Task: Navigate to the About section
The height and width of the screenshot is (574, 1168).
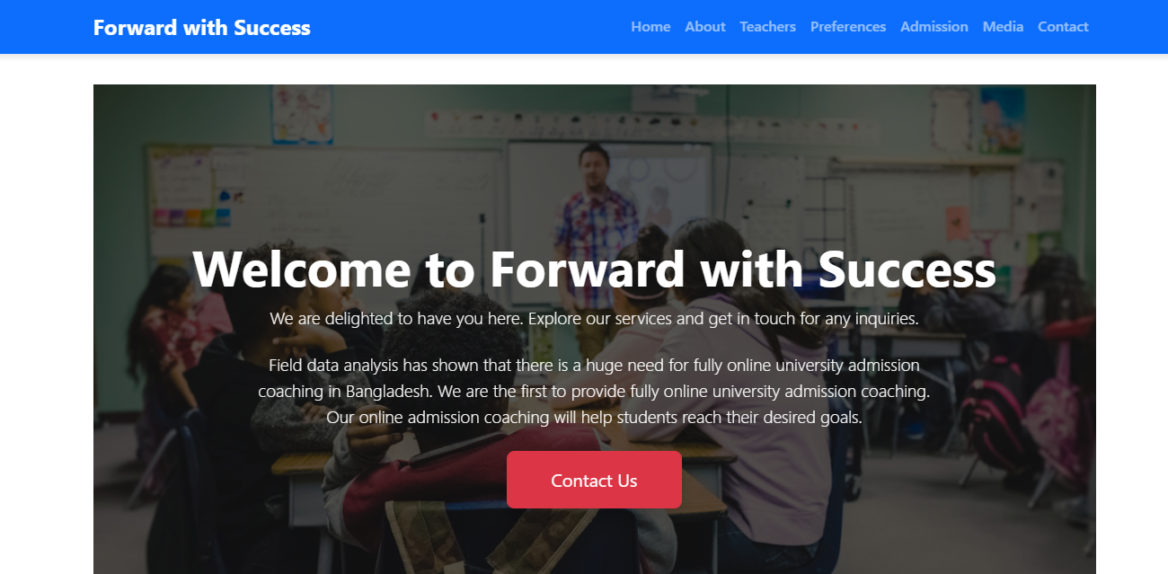Action: tap(704, 27)
